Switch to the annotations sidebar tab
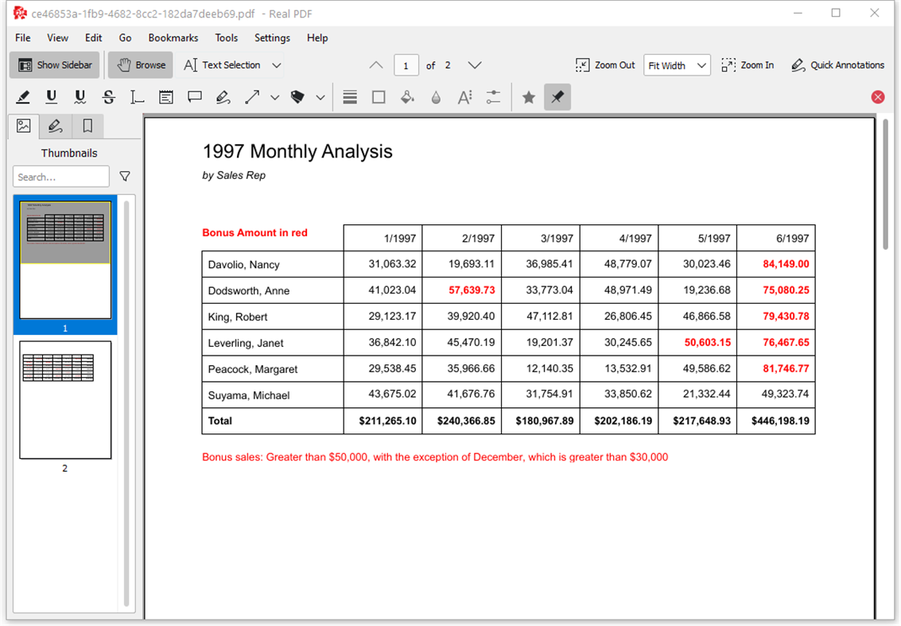 pos(55,126)
